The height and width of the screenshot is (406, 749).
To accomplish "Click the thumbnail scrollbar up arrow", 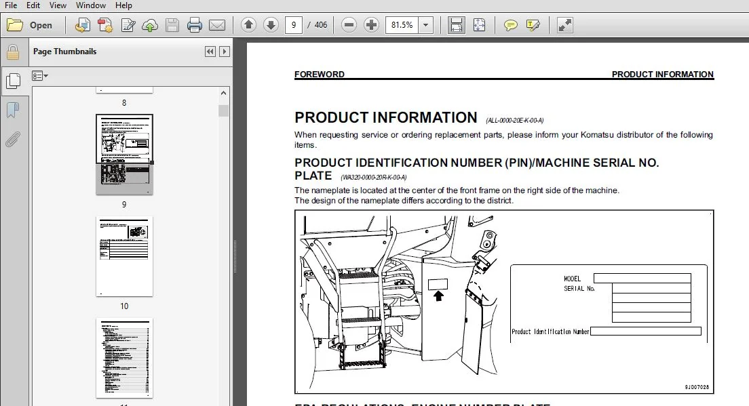I will [x=224, y=93].
